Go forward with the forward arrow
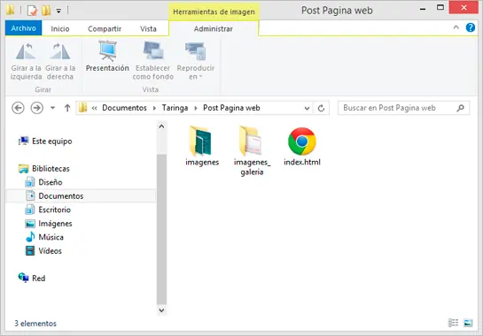Screen dimensions: 483x336 (36, 108)
